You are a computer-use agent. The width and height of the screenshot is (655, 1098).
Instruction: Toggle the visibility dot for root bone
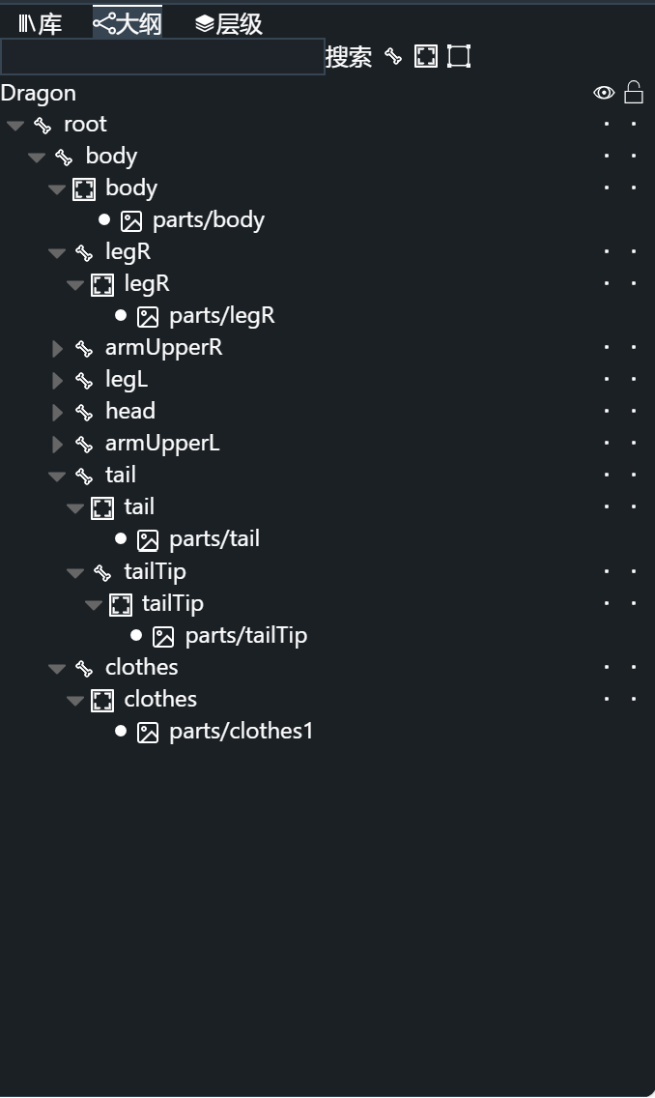point(607,124)
